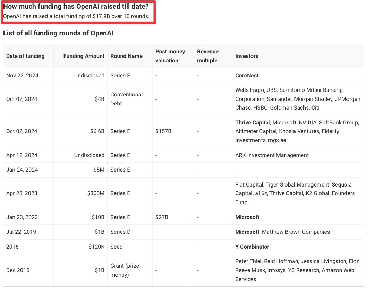Screen dimensions: 368x294
Task: Click the Wells Fargo, UBS investors cell
Action: (x=298, y=99)
